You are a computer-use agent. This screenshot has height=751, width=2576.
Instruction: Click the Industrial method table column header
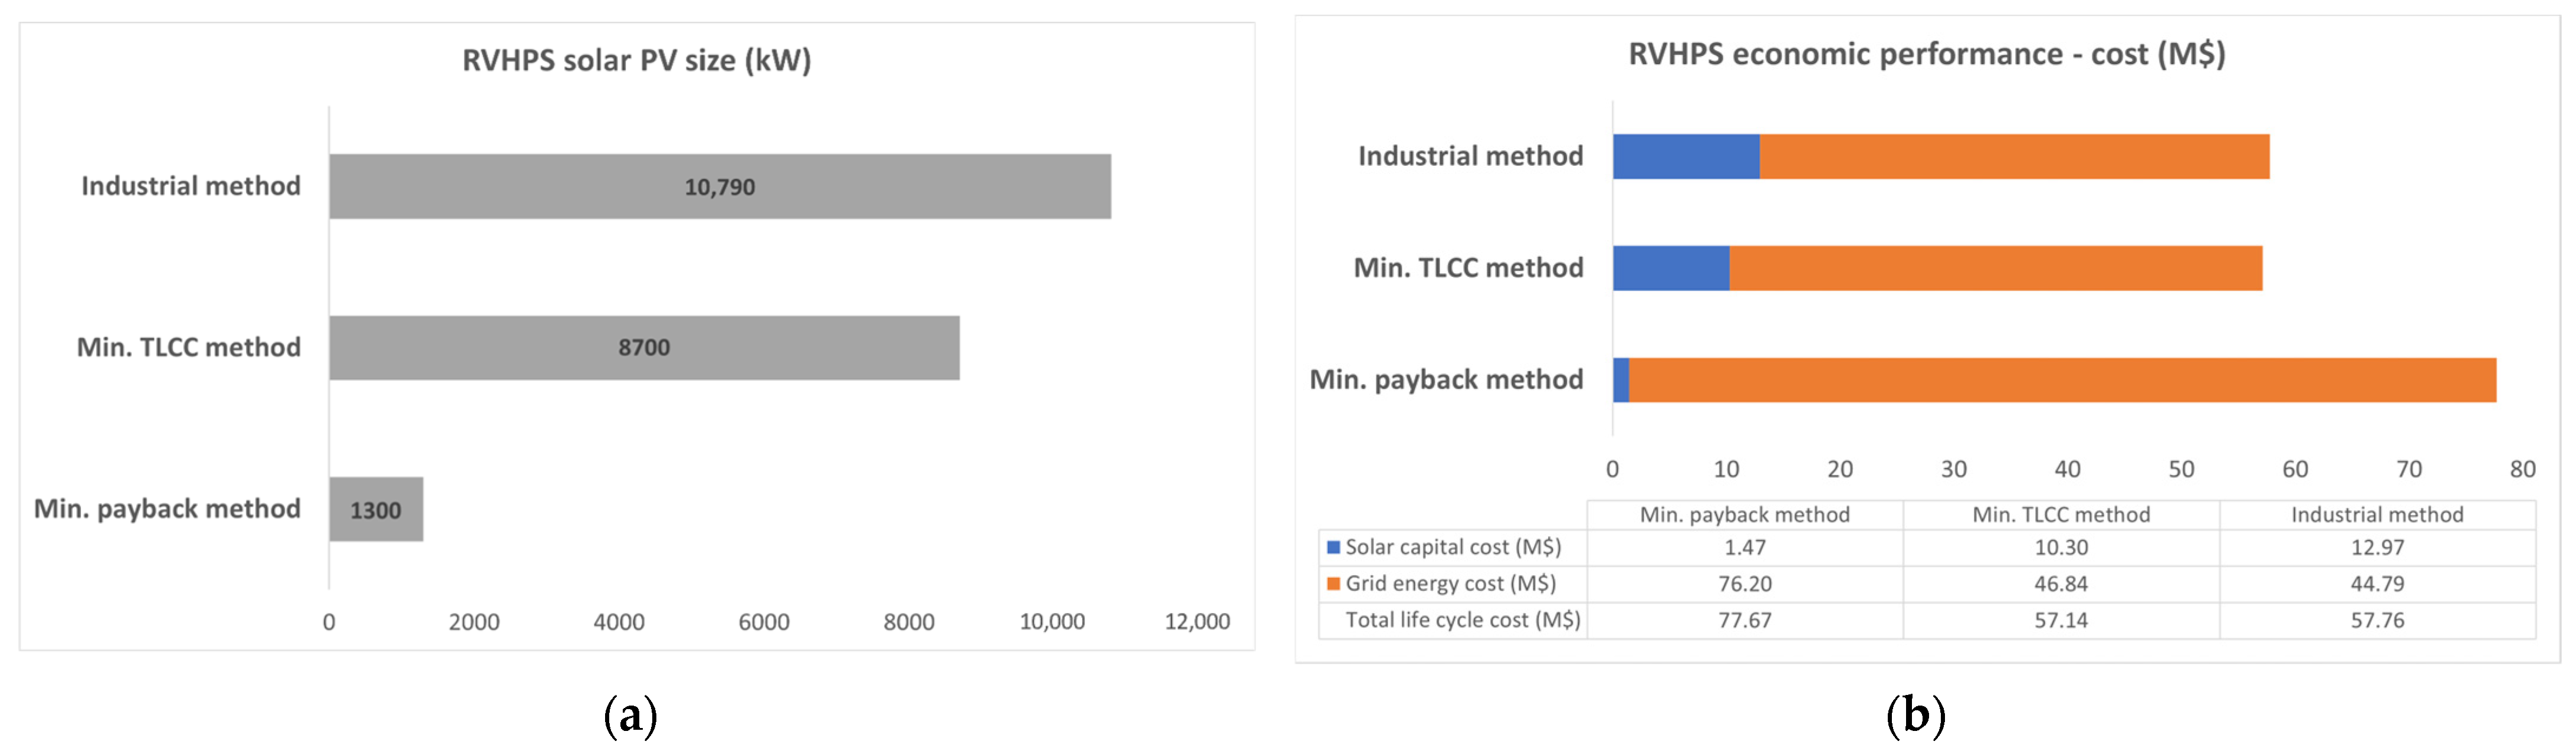[x=2376, y=514]
